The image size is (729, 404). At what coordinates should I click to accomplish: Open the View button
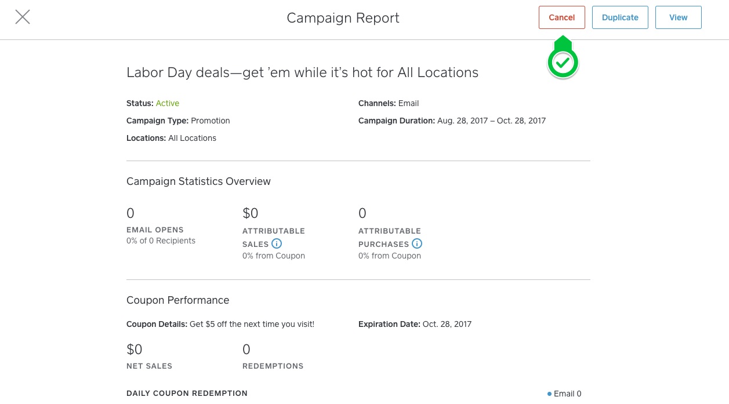679,17
